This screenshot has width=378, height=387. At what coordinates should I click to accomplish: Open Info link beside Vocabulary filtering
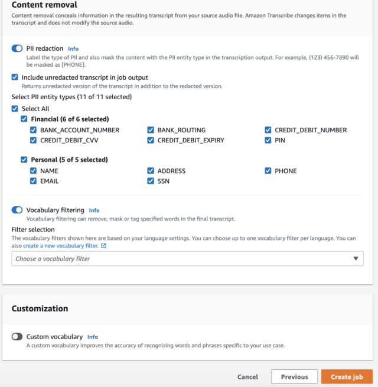tap(94, 210)
